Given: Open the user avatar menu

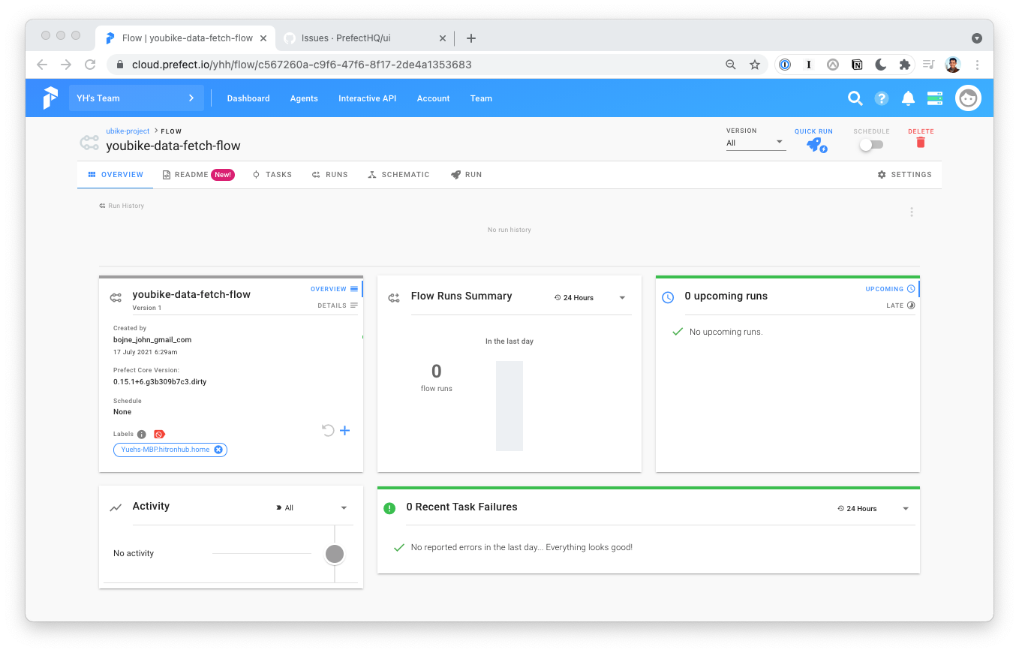Looking at the screenshot, I should coord(968,98).
